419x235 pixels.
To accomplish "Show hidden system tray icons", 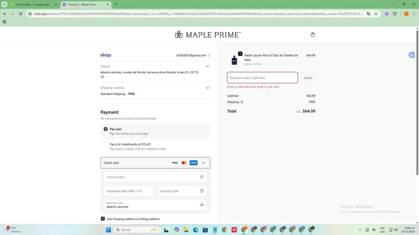I will 360,230.
